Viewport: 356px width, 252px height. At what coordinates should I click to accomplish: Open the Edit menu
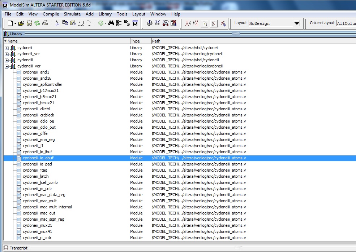tap(20, 14)
